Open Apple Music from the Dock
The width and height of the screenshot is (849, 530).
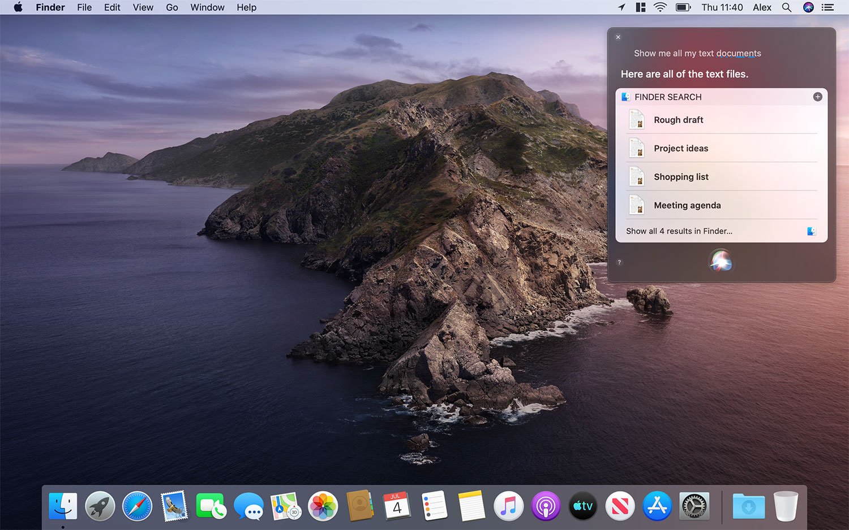[x=508, y=506]
